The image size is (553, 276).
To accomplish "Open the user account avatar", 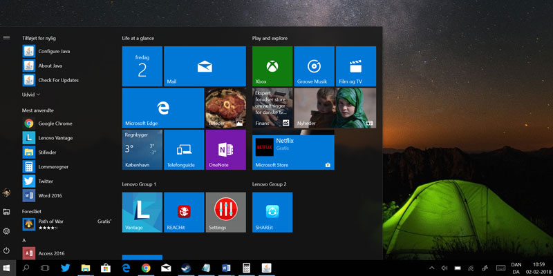I will pyautogui.click(x=6, y=193).
